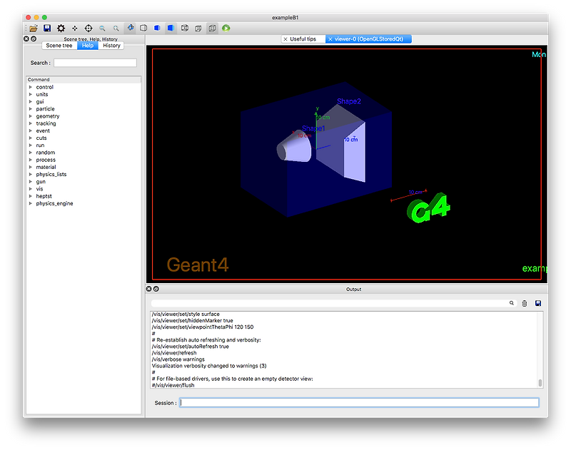Select the process command entry
Viewport: 571px width, 450px height.
[46, 160]
